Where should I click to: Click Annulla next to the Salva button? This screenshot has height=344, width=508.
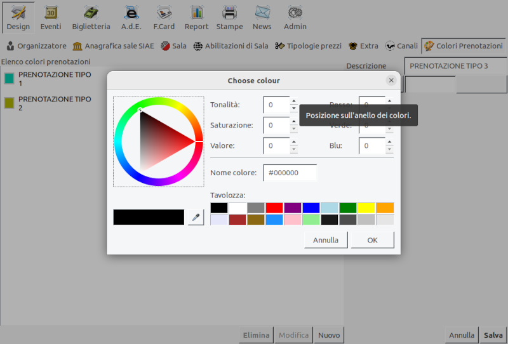[462, 335]
